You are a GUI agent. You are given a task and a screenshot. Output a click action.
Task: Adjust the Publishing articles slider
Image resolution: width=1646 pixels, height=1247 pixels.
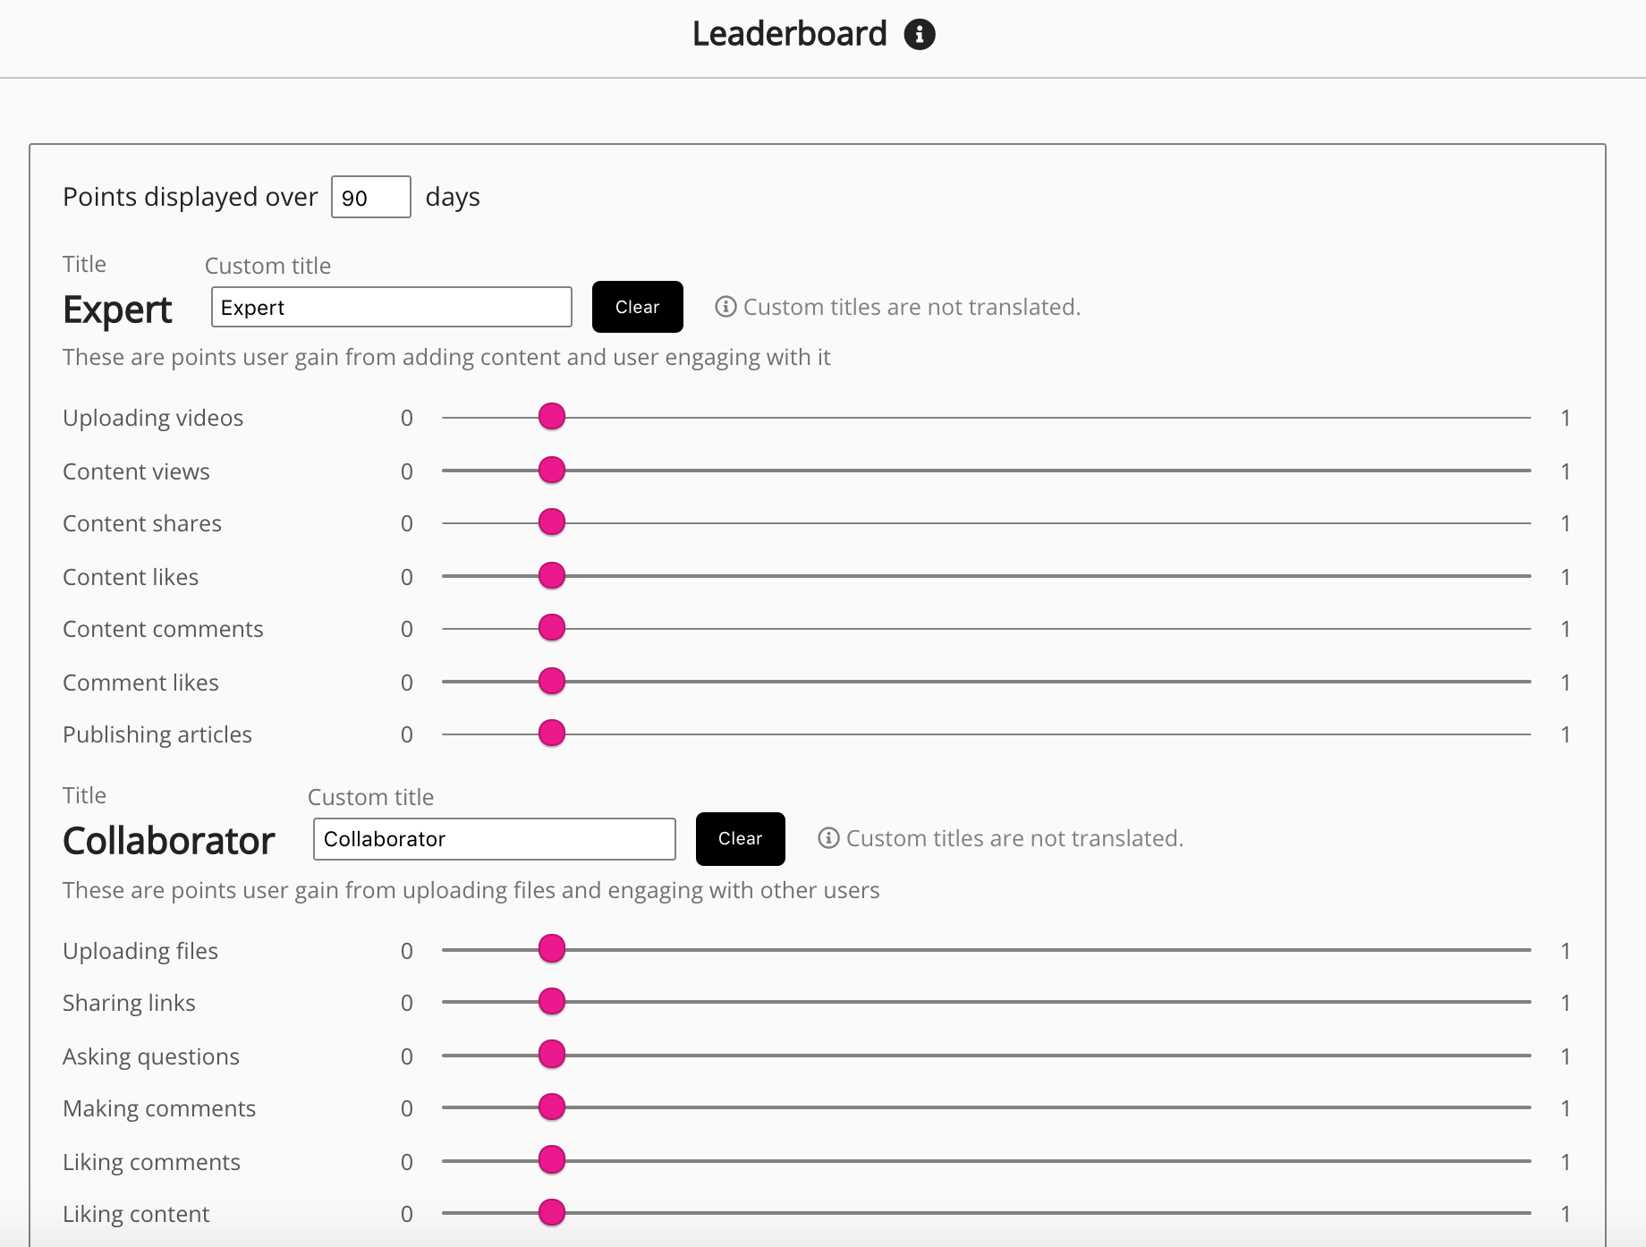click(x=552, y=734)
